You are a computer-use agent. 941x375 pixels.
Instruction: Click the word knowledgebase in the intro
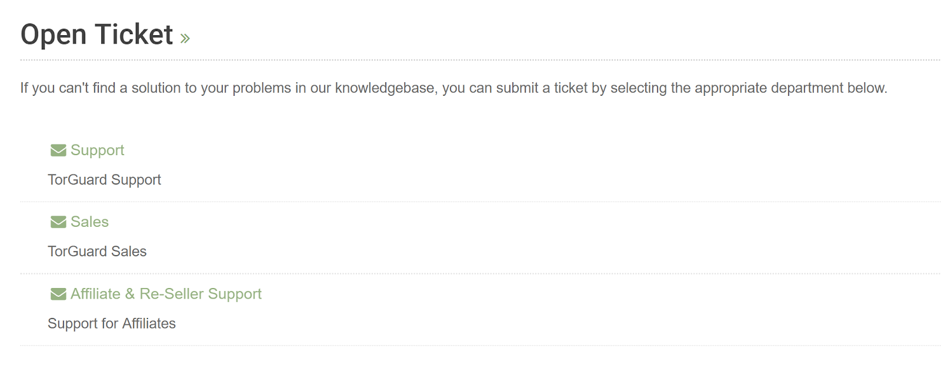386,88
